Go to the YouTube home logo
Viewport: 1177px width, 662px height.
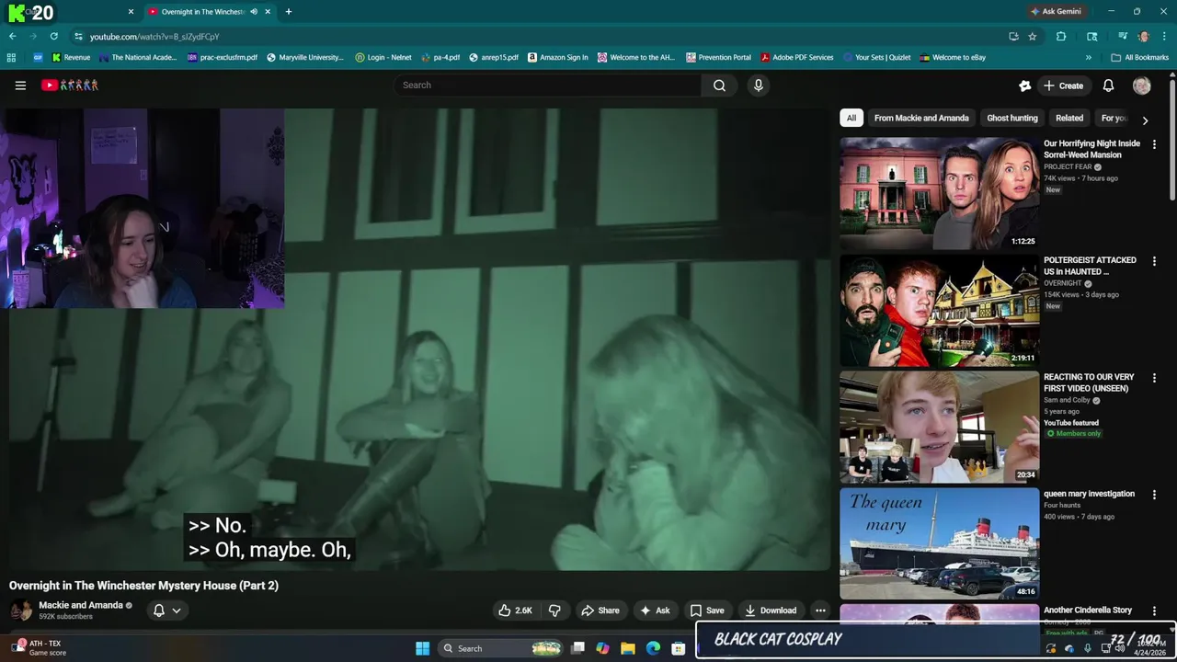pyautogui.click(x=70, y=86)
